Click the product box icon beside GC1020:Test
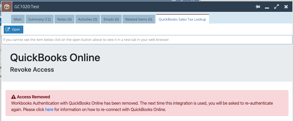Screen dimensions: 294x121 coord(7,7)
